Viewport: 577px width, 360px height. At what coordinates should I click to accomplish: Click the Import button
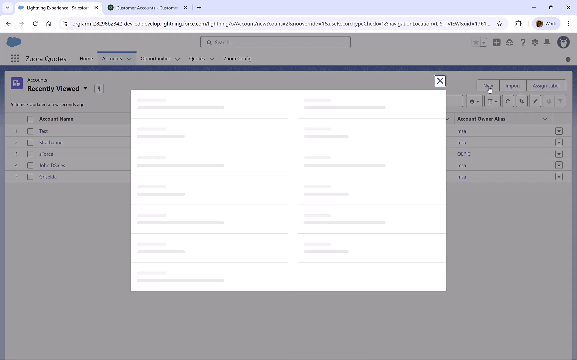tap(513, 85)
